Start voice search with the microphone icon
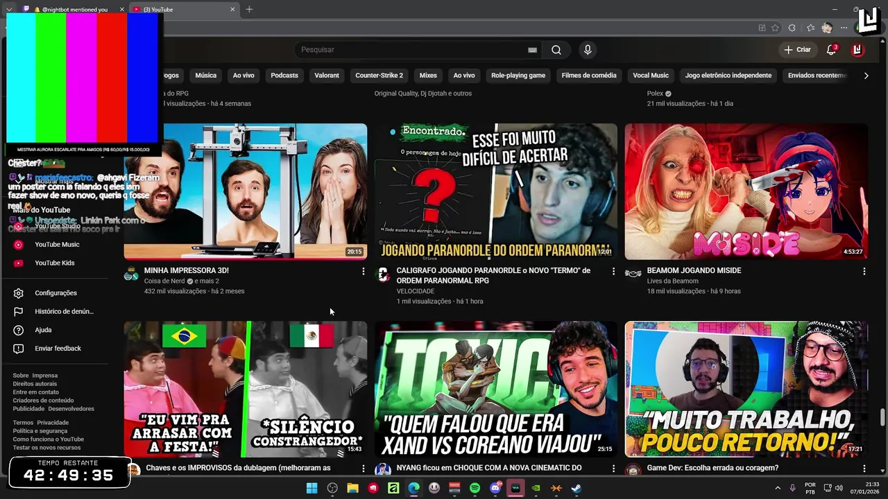The image size is (888, 499). (x=588, y=50)
